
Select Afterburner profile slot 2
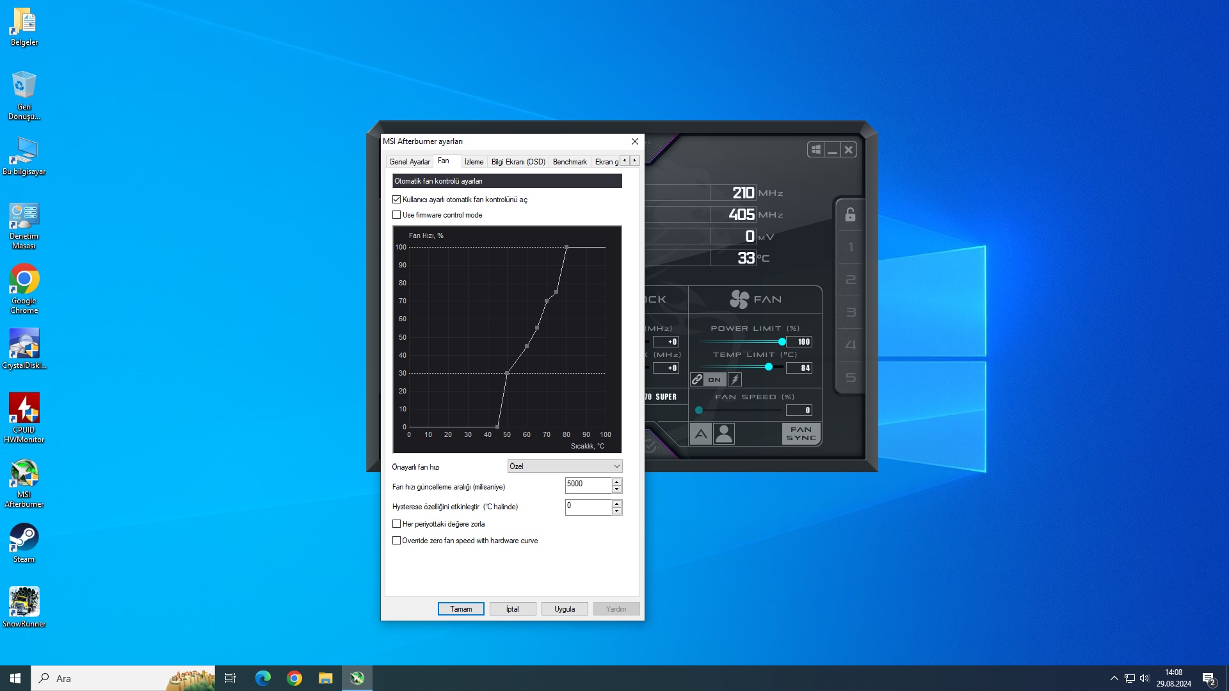(x=850, y=280)
